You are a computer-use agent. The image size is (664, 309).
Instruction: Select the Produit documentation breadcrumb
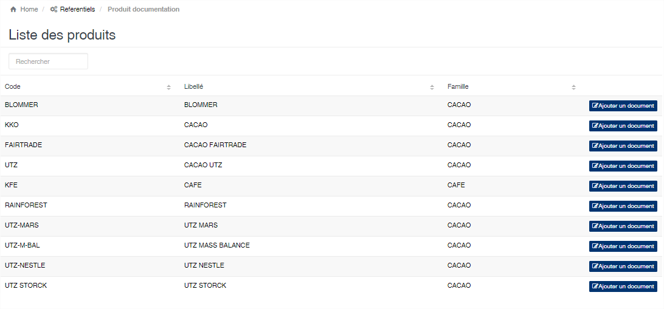144,9
